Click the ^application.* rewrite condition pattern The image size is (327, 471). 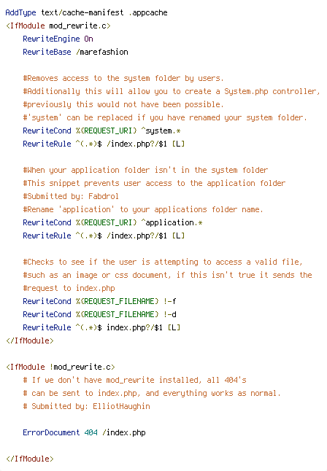(x=172, y=223)
